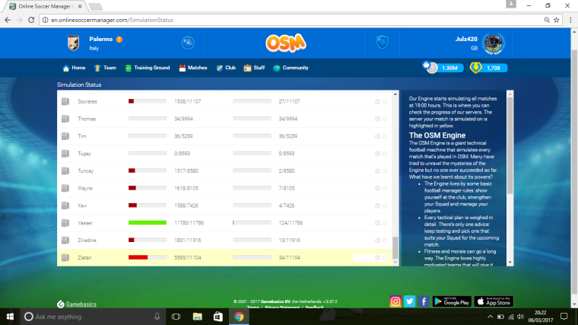578x325 pixels.
Task: Click the server icon for Xavi
Action: point(65,206)
